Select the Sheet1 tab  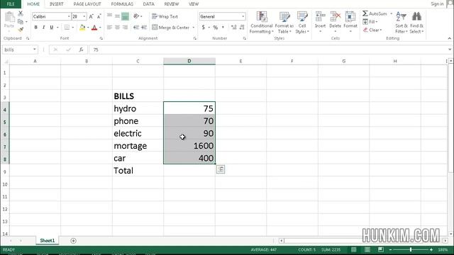point(48,241)
